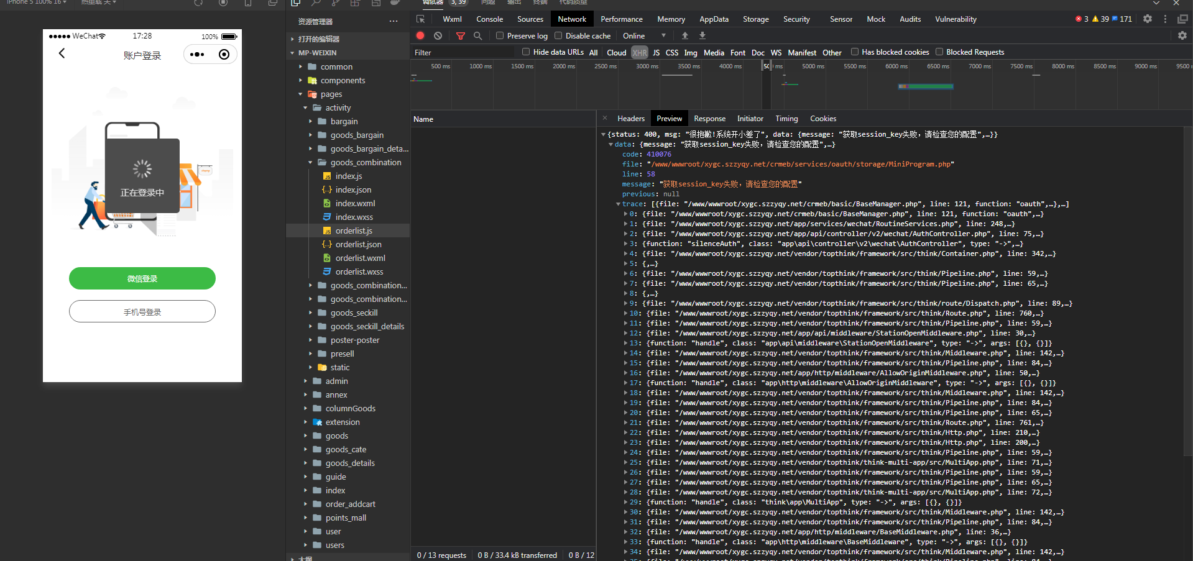This screenshot has height=561, width=1193.
Task: Stop recording network log (red circle)
Action: click(x=420, y=36)
